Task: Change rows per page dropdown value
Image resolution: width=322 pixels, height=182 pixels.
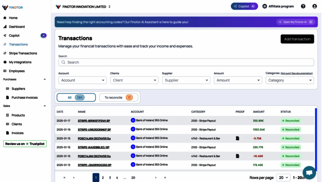Action: click(283, 178)
